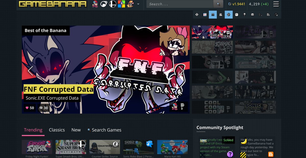The image size is (306, 158).
Task: Open the hamburger main menu
Action: click(x=276, y=4)
